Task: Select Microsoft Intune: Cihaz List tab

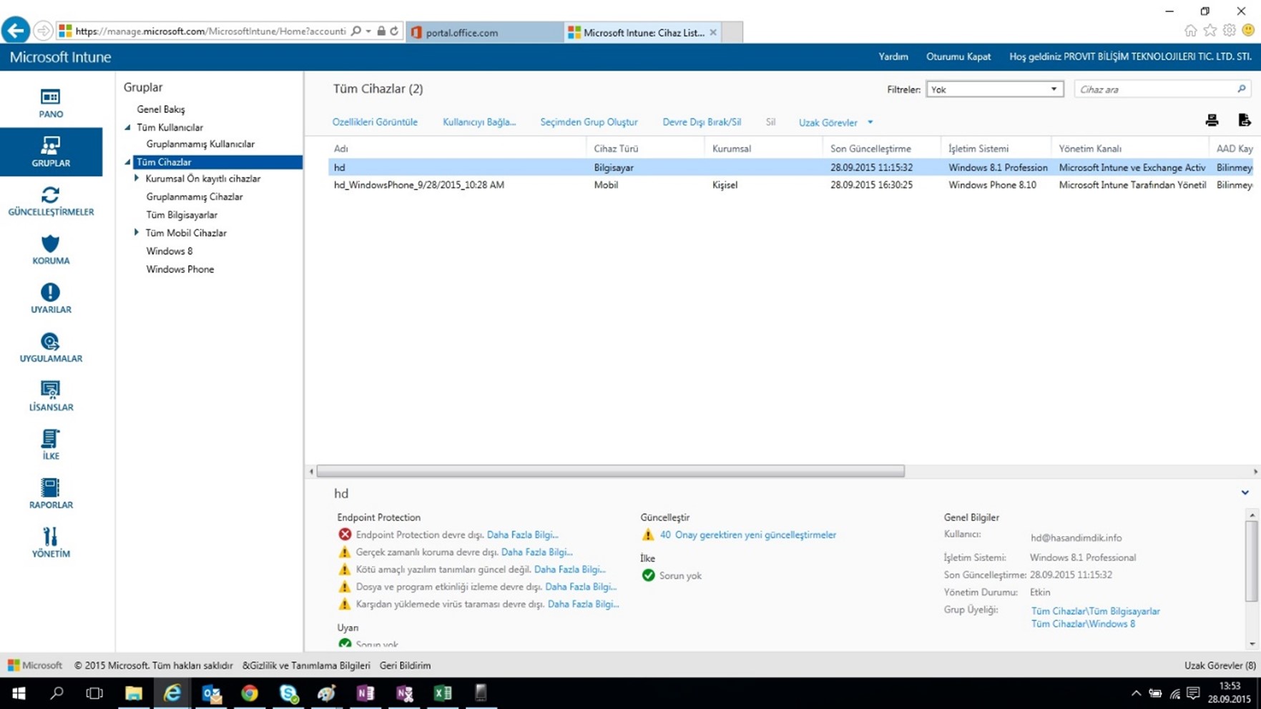Action: pos(642,32)
